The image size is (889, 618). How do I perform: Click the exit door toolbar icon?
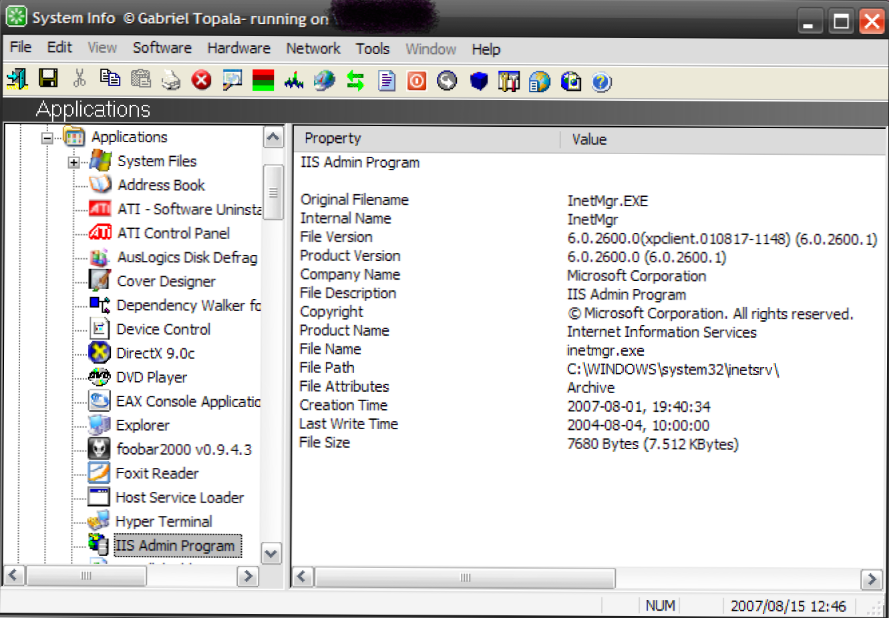(x=17, y=79)
